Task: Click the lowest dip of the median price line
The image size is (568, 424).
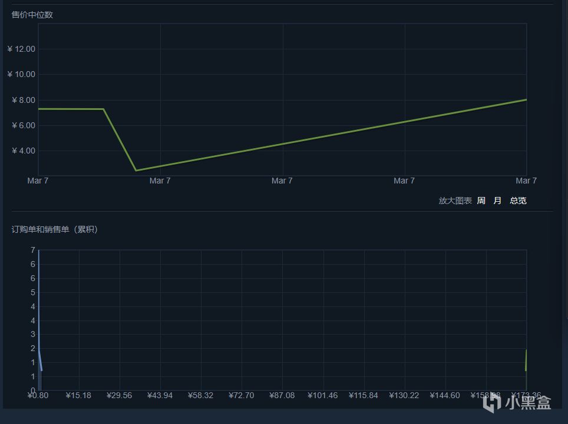Action: [x=136, y=171]
